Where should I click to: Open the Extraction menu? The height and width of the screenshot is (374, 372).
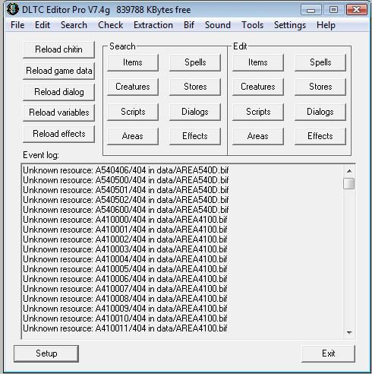click(x=153, y=25)
